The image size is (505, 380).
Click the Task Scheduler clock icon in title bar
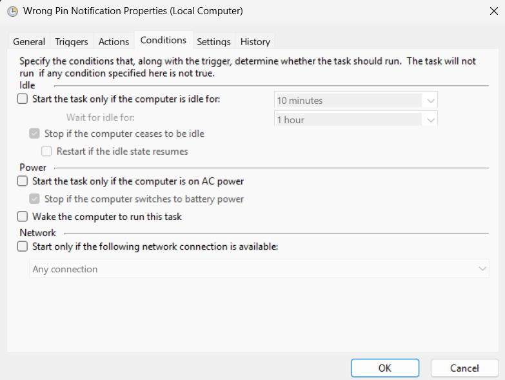coord(12,11)
